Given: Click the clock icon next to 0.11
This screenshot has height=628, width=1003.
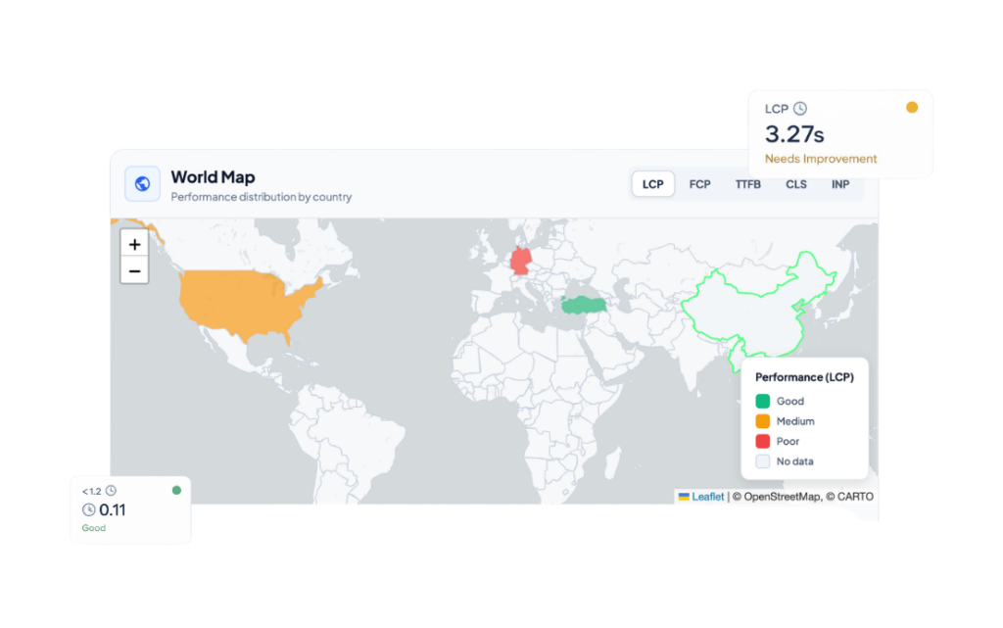Looking at the screenshot, I should 89,509.
